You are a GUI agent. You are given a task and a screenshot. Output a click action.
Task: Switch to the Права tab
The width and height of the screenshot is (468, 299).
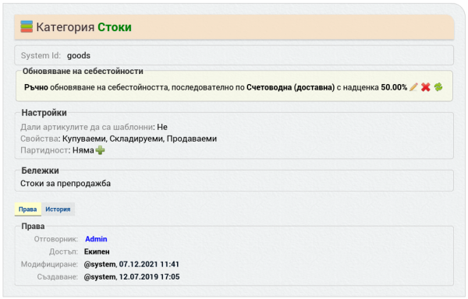[x=28, y=209]
